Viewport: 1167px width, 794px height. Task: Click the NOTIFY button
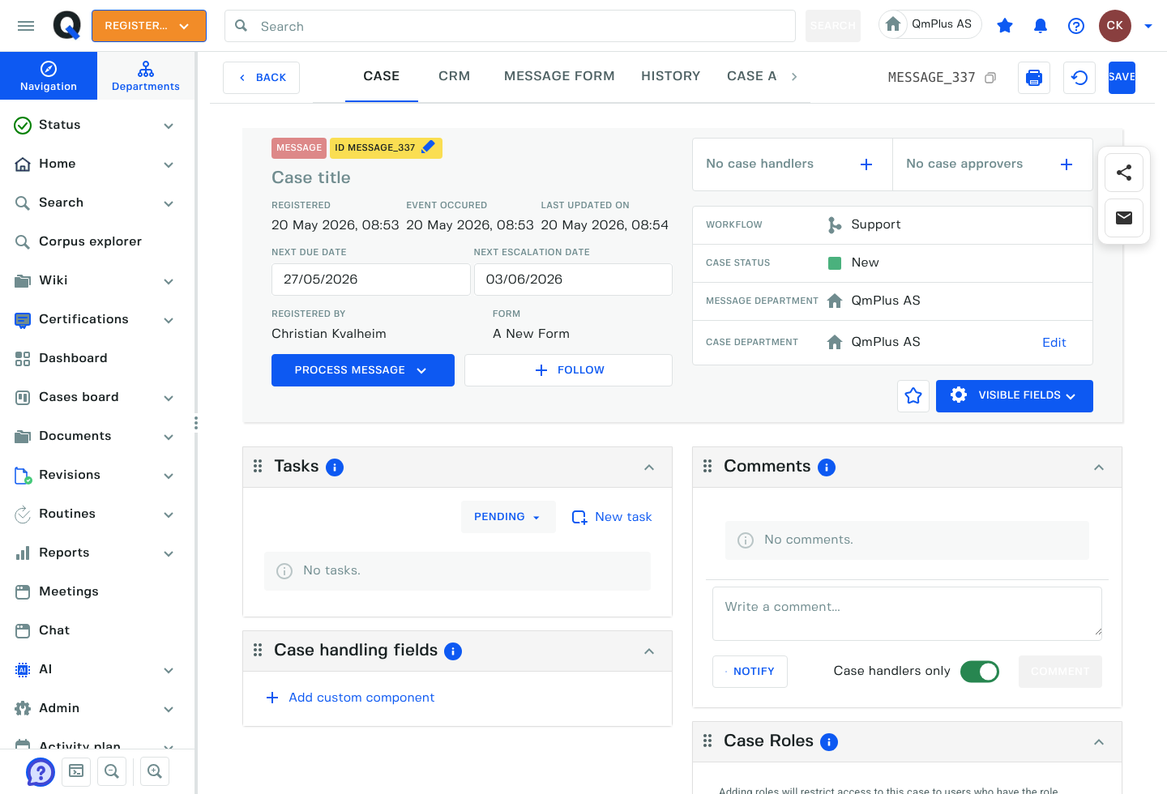[750, 672]
